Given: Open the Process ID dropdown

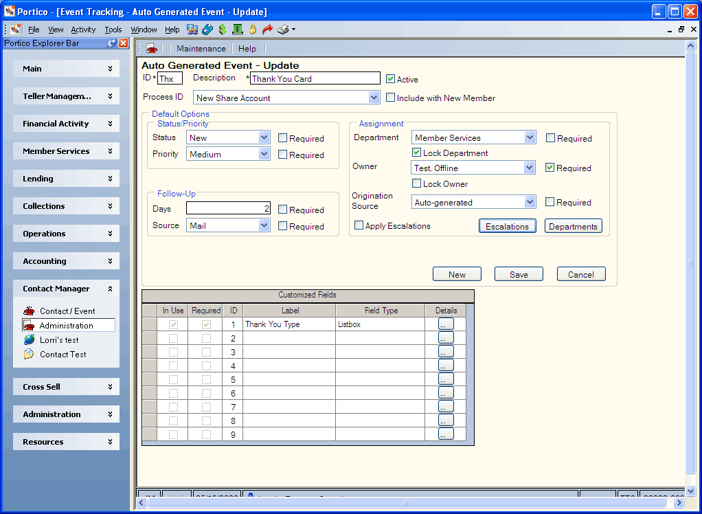Looking at the screenshot, I should pos(374,97).
